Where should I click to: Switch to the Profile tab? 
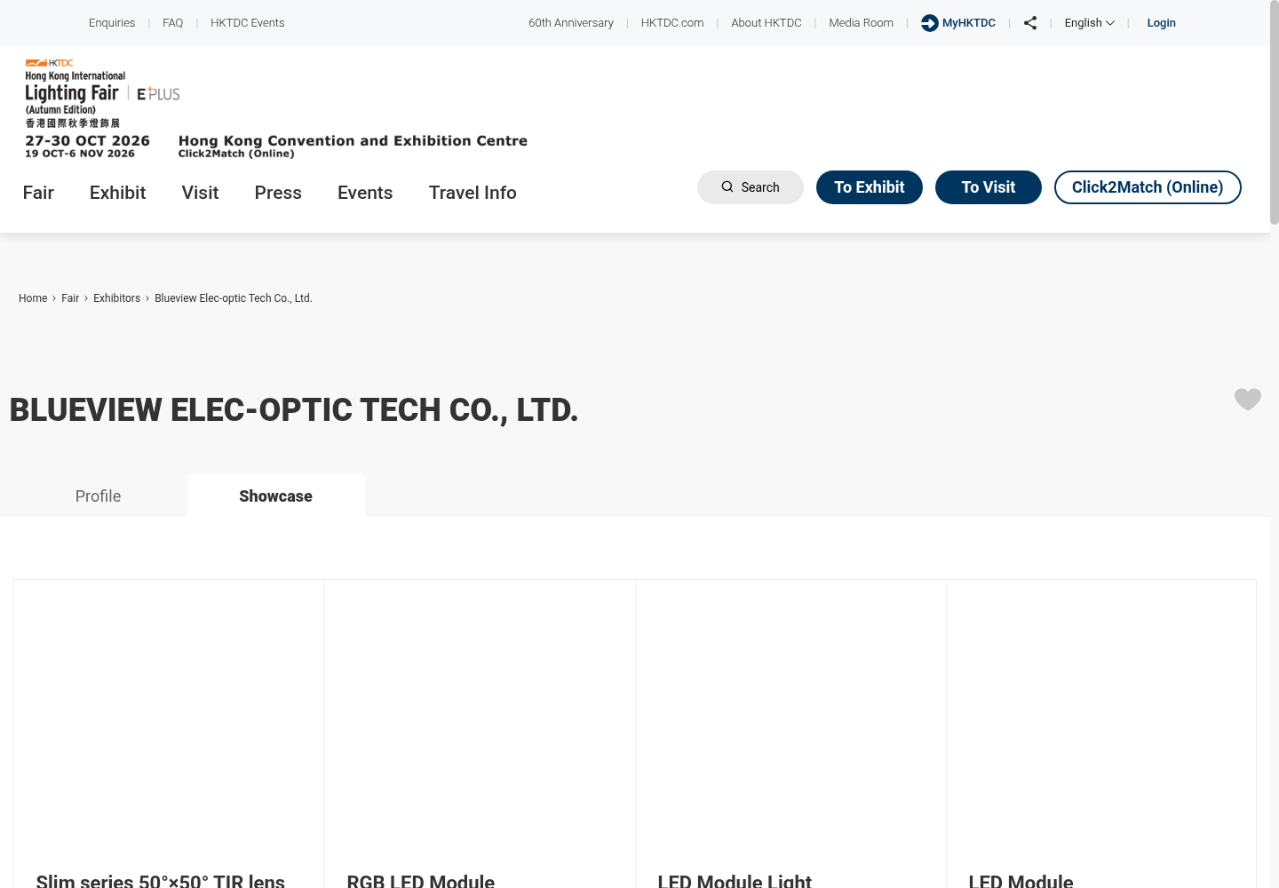[x=98, y=496]
